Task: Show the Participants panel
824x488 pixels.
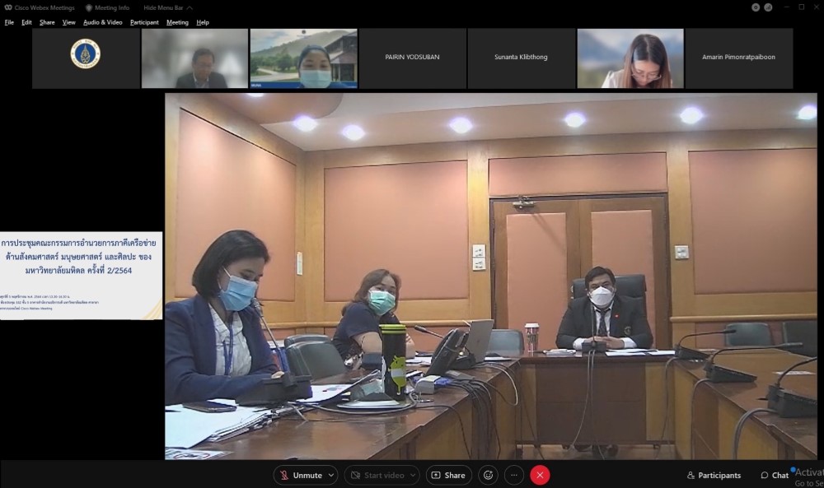Action: [714, 475]
